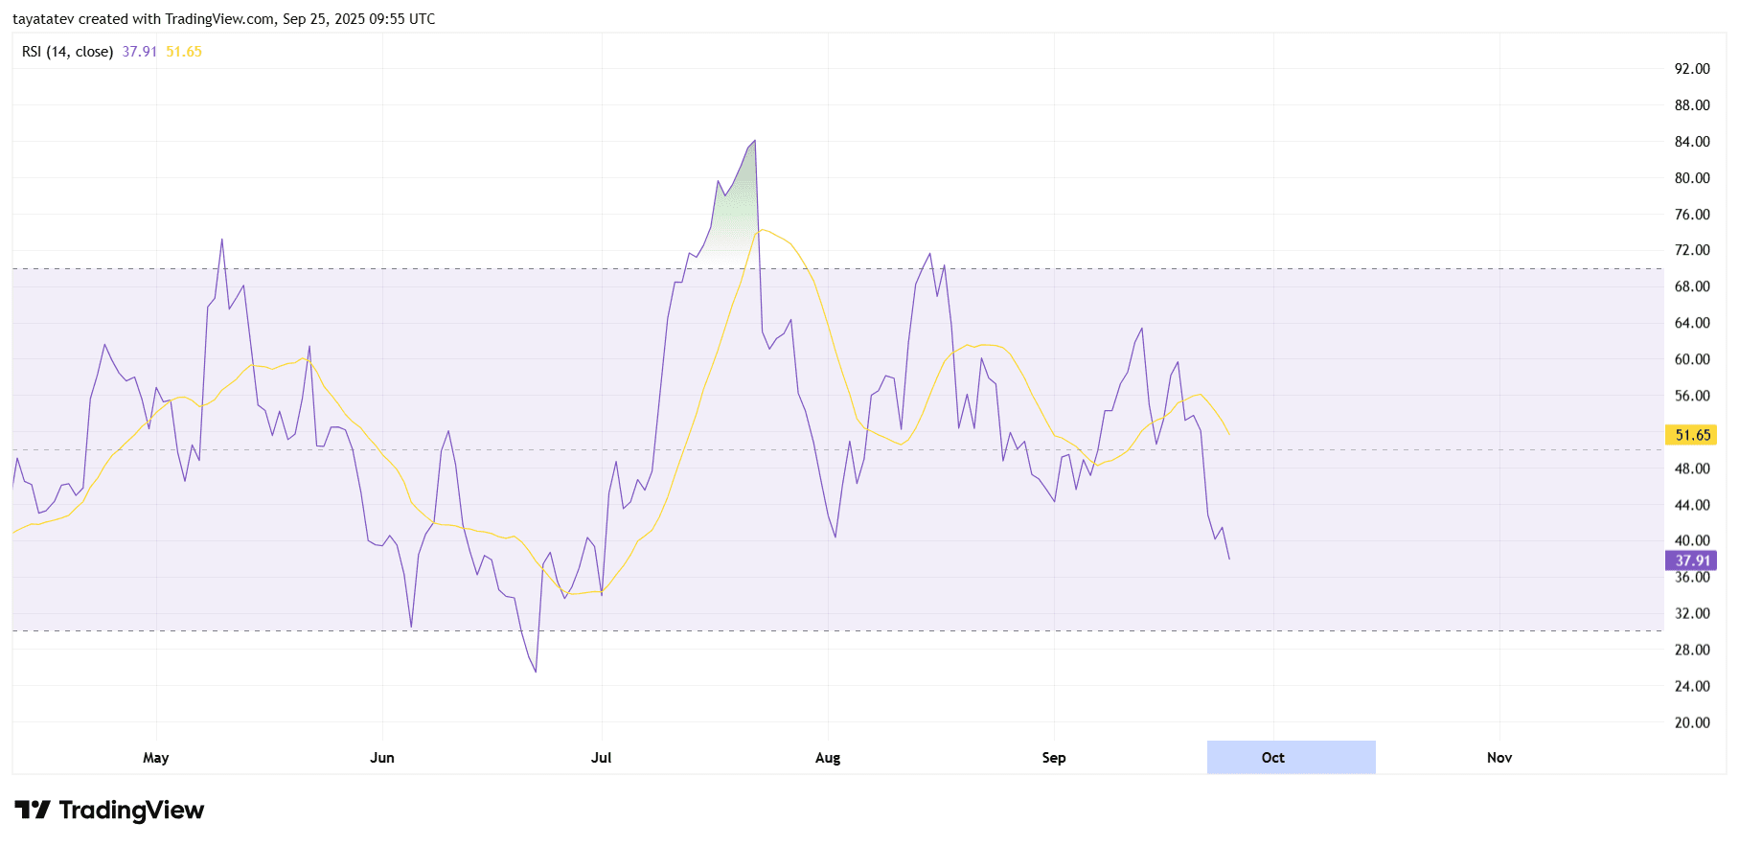Click the Nov label on time axis
This screenshot has width=1739, height=846.
point(1499,757)
